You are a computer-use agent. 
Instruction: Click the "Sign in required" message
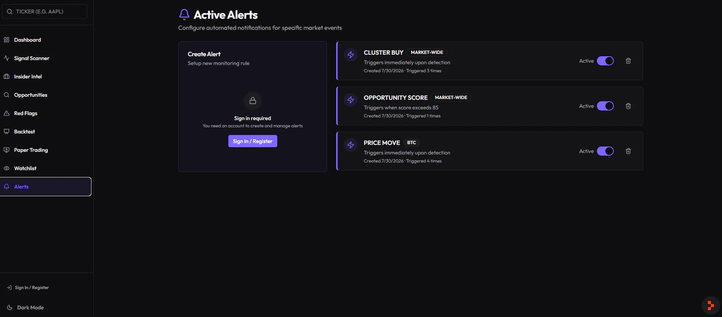[x=253, y=118]
